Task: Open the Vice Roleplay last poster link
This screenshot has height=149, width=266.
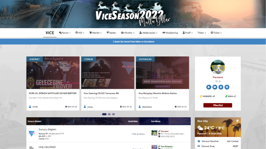Action: pos(167,146)
